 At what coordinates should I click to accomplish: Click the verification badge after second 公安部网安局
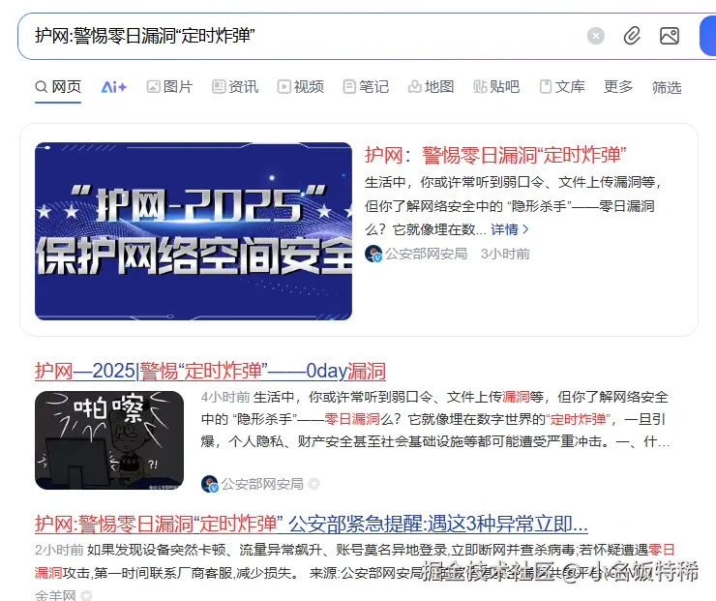click(x=314, y=484)
